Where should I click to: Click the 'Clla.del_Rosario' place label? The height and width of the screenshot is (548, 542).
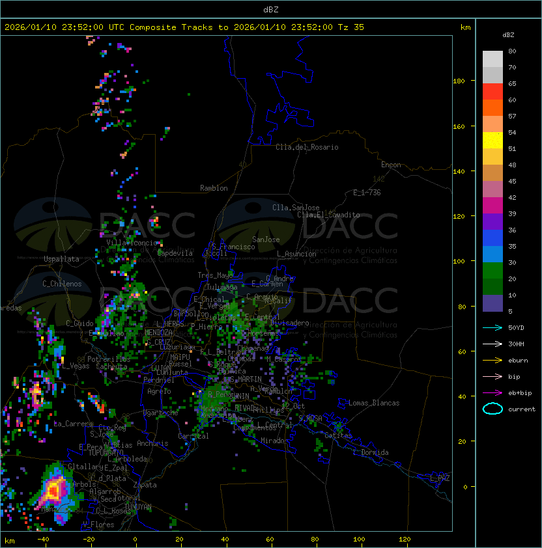(307, 147)
